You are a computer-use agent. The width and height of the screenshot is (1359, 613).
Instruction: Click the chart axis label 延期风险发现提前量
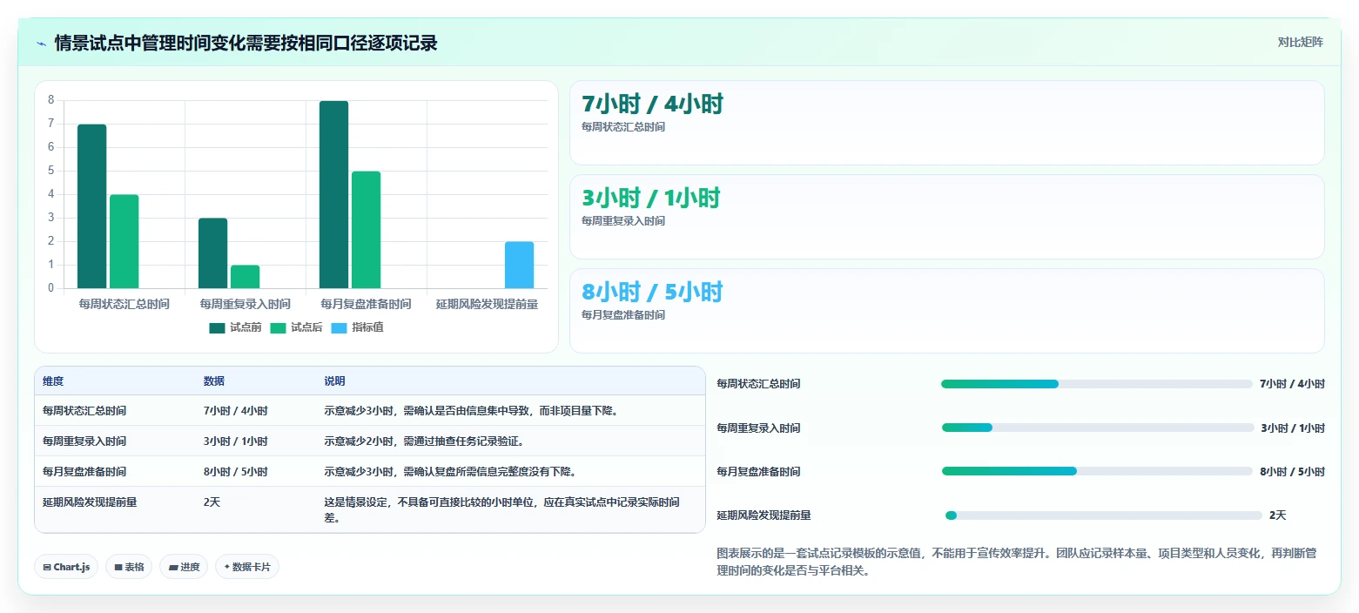point(487,305)
